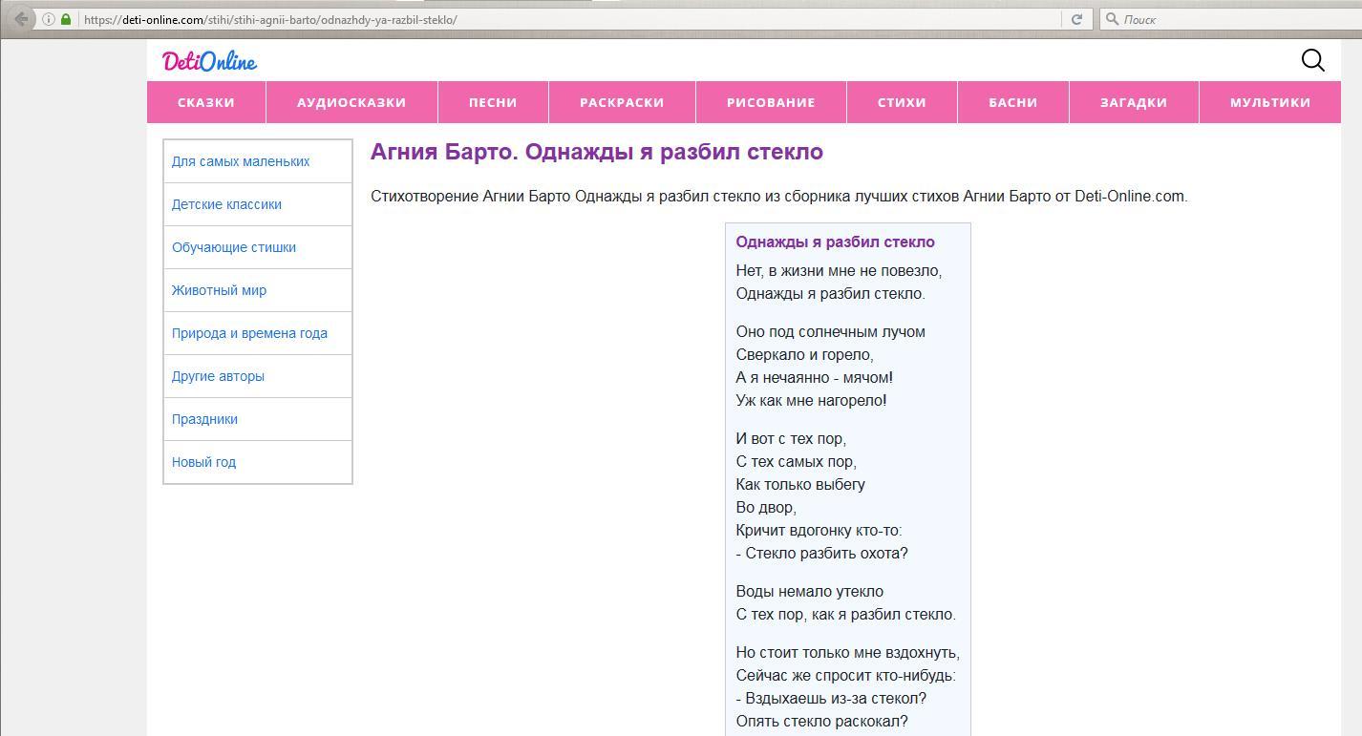Click line С тех пор, как я разбил стекло
This screenshot has width=1362, height=736.
point(846,615)
